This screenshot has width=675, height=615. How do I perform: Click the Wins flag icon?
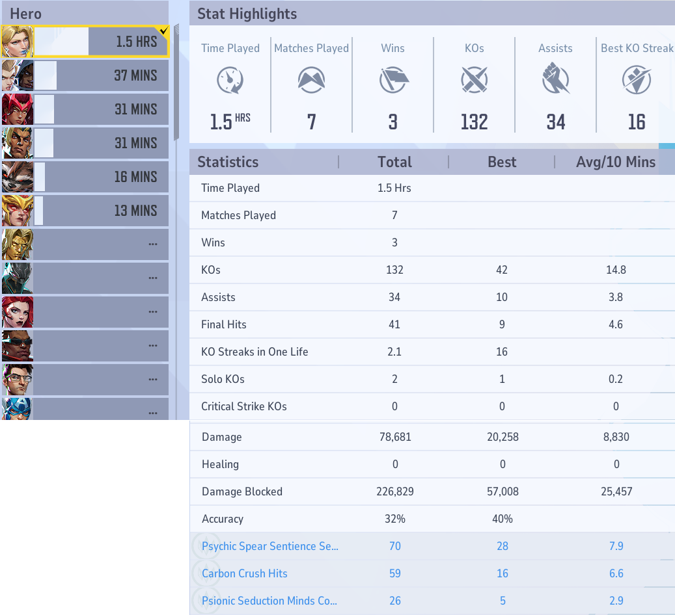(393, 80)
